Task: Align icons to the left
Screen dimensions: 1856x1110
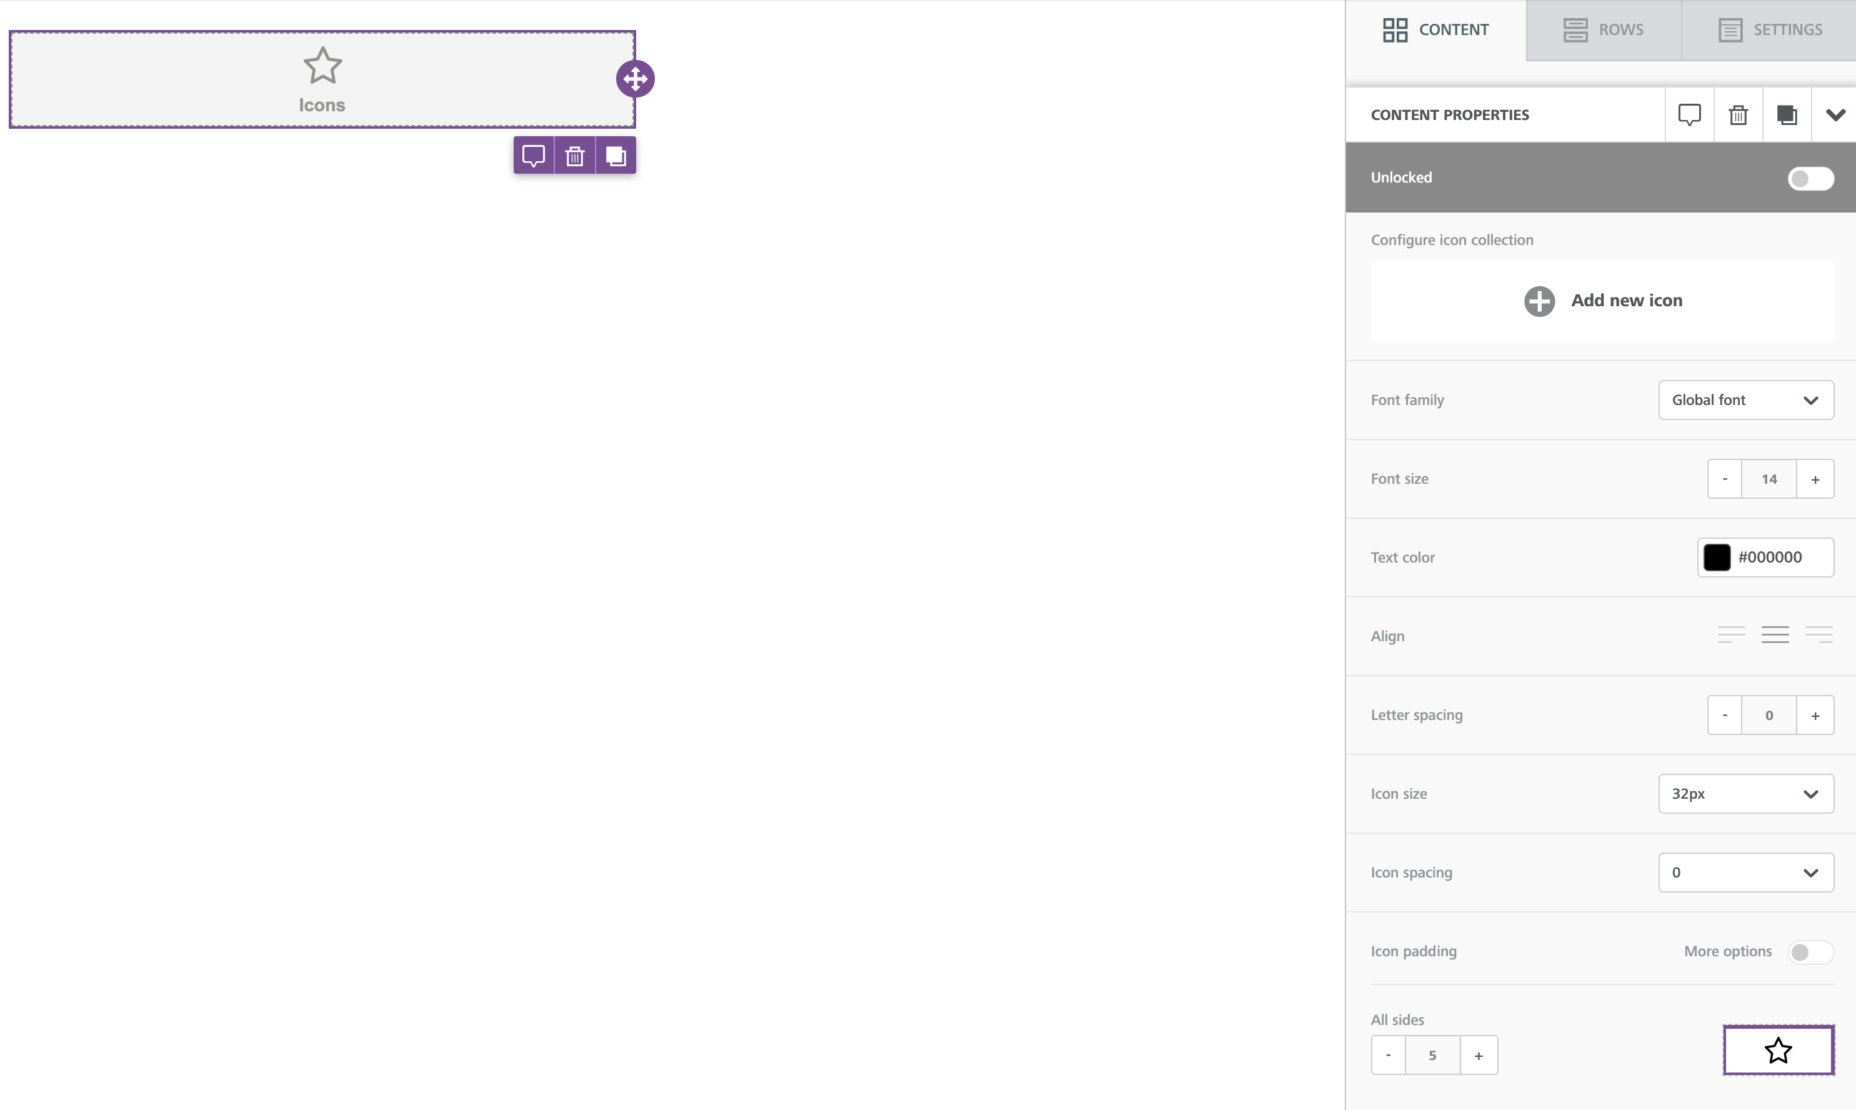Action: coord(1731,635)
